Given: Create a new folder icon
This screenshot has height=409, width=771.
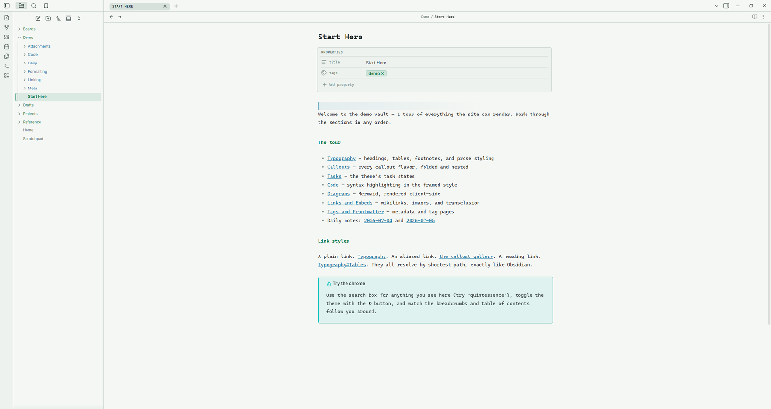Looking at the screenshot, I should (48, 18).
